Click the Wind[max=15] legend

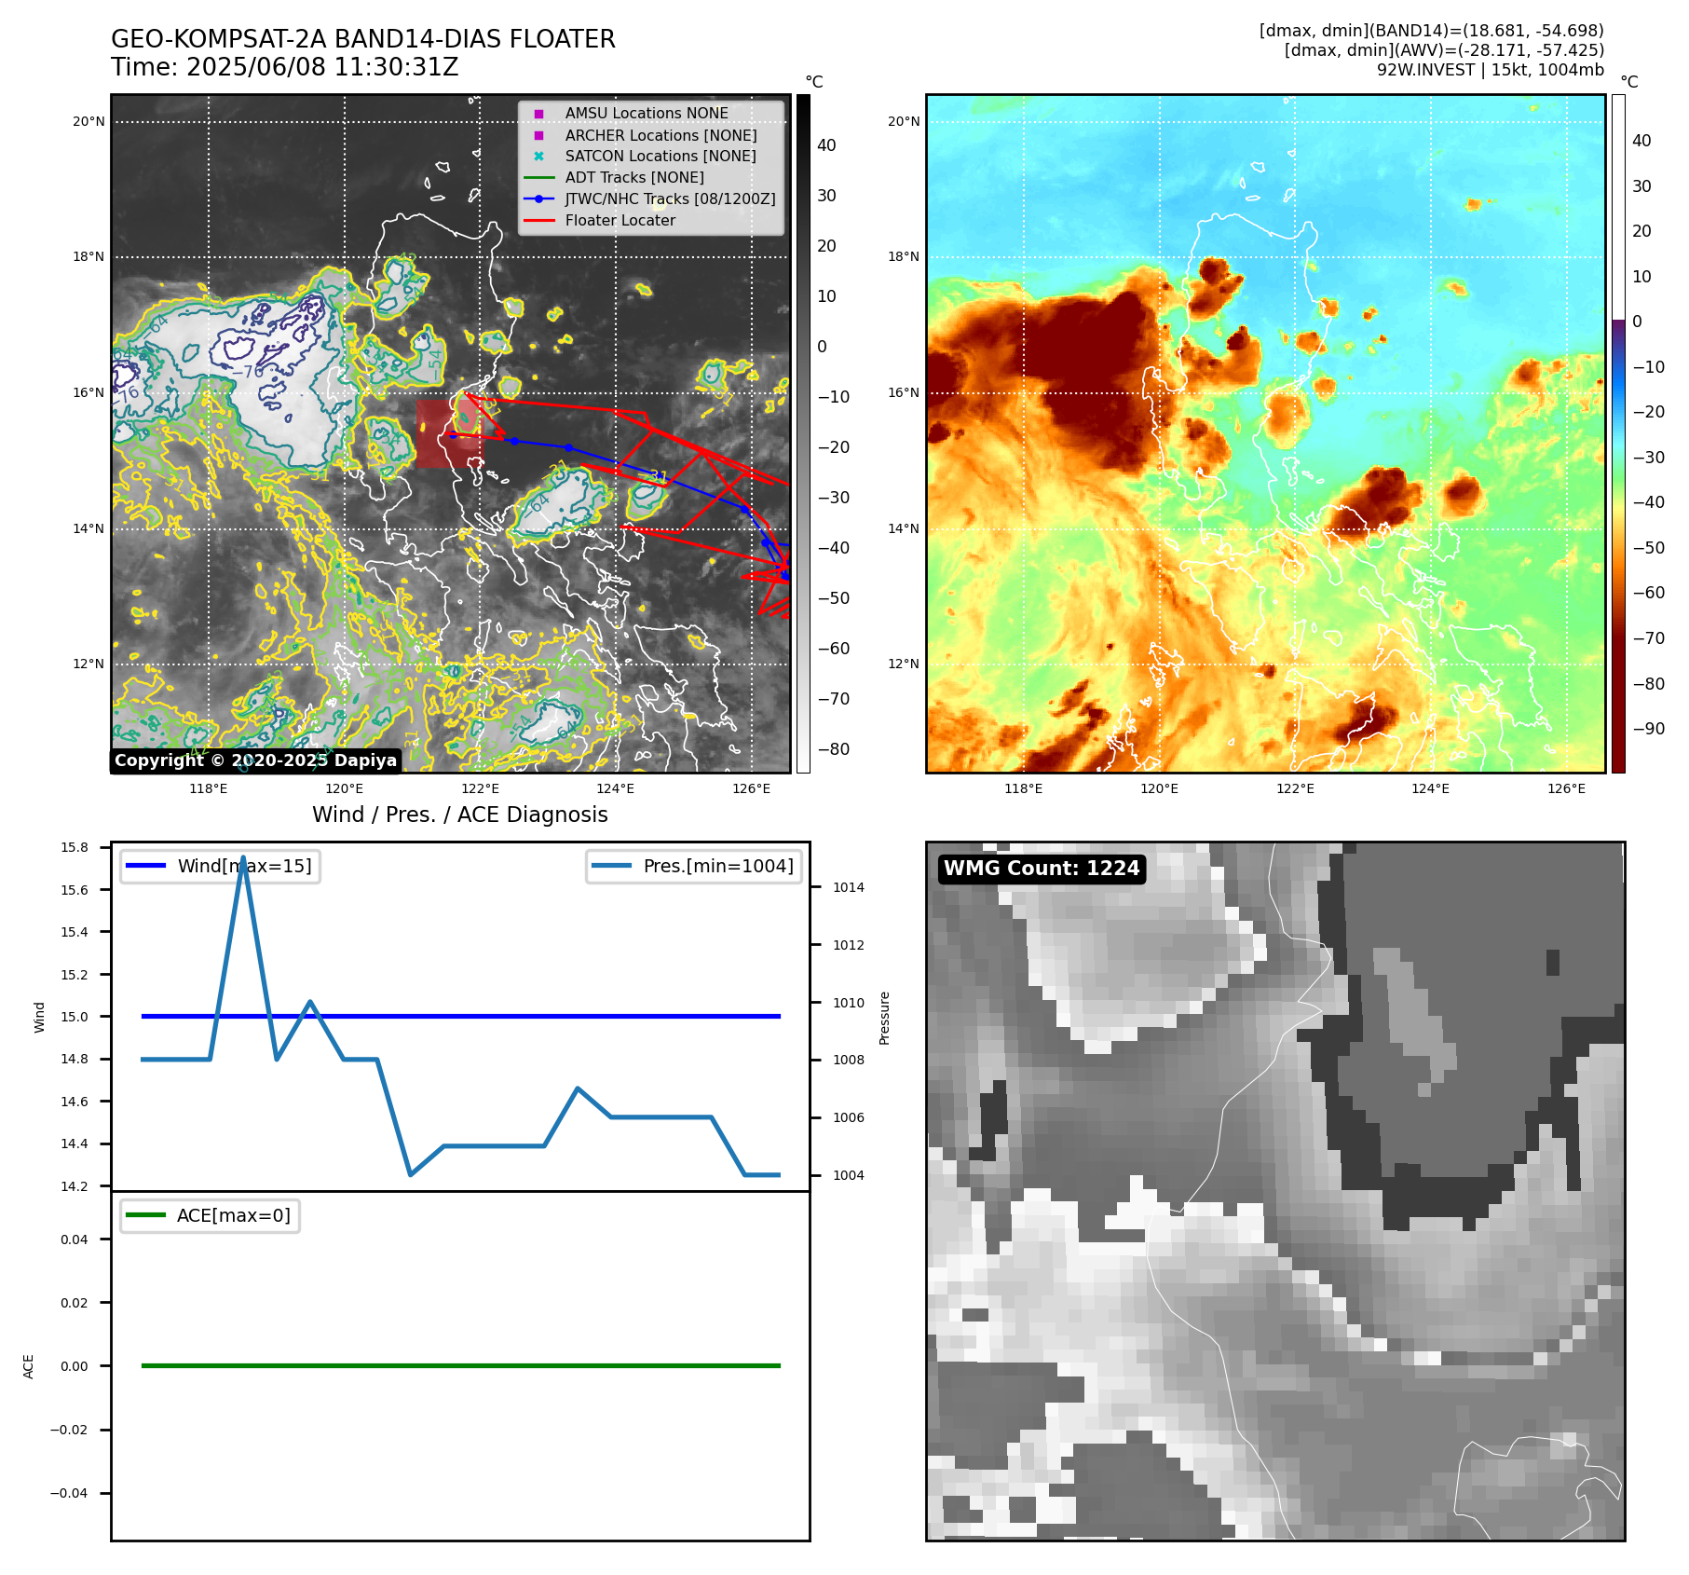tap(220, 866)
